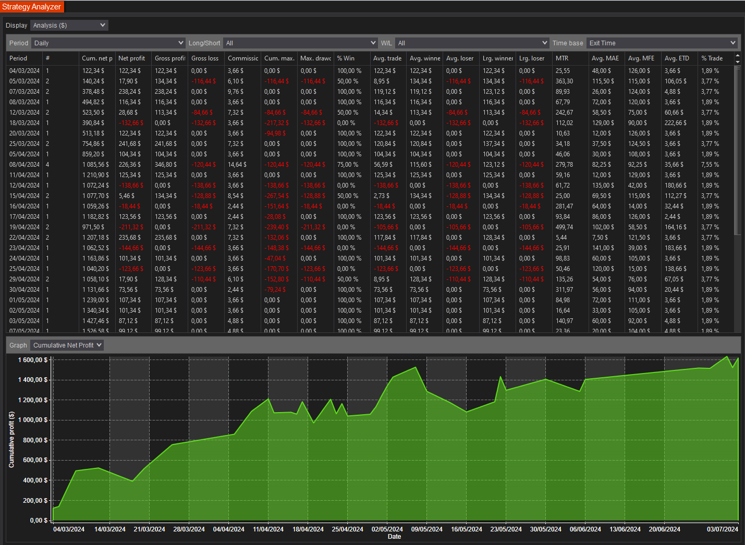Select the 05/04/2024 period row

click(370, 154)
